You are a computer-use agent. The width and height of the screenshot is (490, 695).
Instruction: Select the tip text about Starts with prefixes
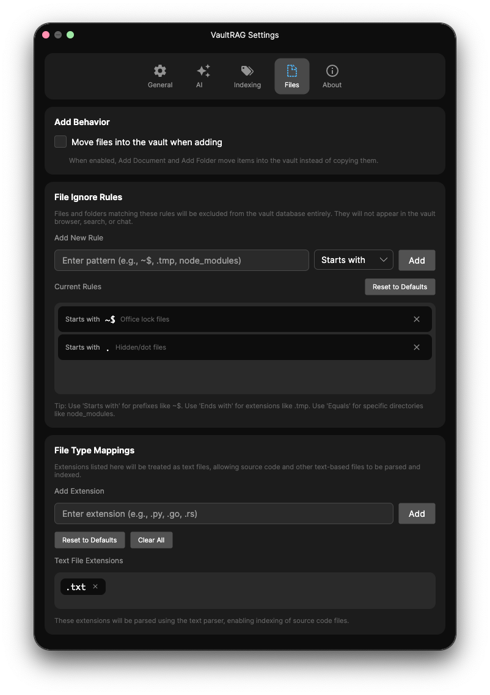[x=239, y=409]
